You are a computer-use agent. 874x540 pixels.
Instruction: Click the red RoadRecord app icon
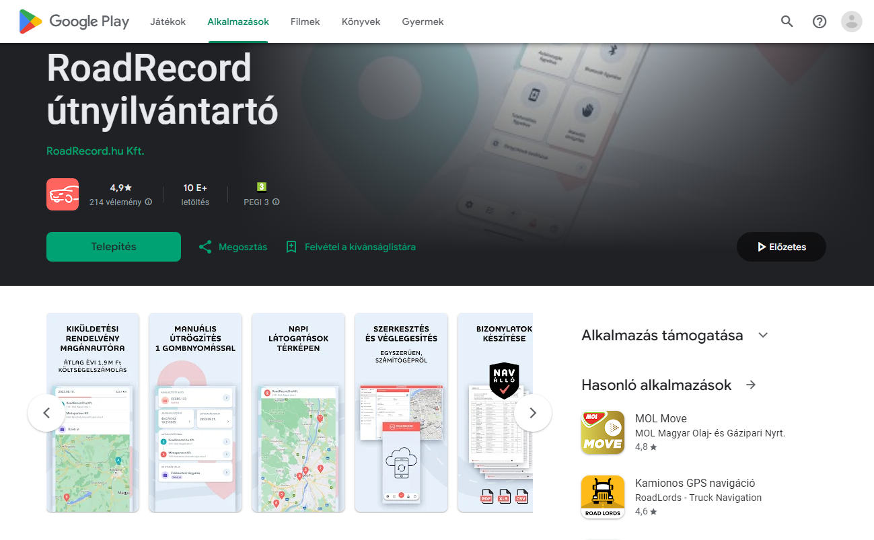(x=63, y=194)
